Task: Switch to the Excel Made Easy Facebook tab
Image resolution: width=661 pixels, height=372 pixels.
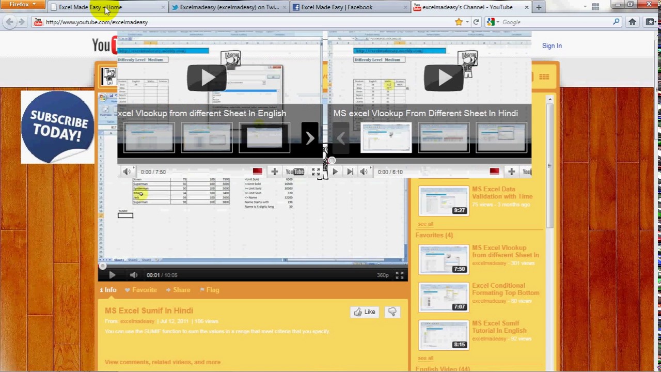Action: pyautogui.click(x=350, y=7)
